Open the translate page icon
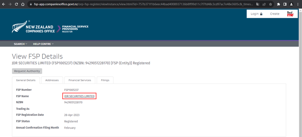 257,4
